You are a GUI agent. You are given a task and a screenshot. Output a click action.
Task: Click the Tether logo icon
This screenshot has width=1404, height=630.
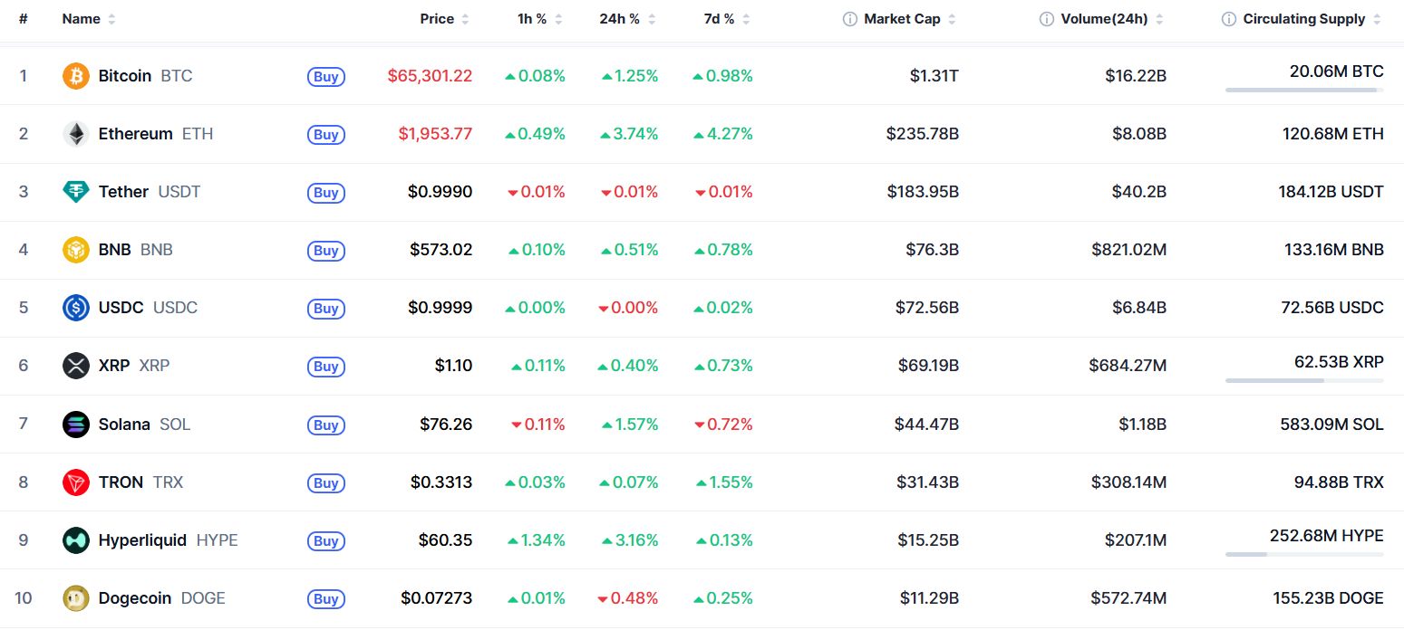coord(76,192)
